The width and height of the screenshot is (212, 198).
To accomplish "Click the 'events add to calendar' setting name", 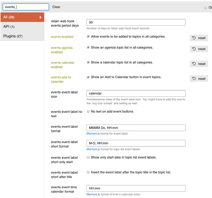I will [61, 80].
